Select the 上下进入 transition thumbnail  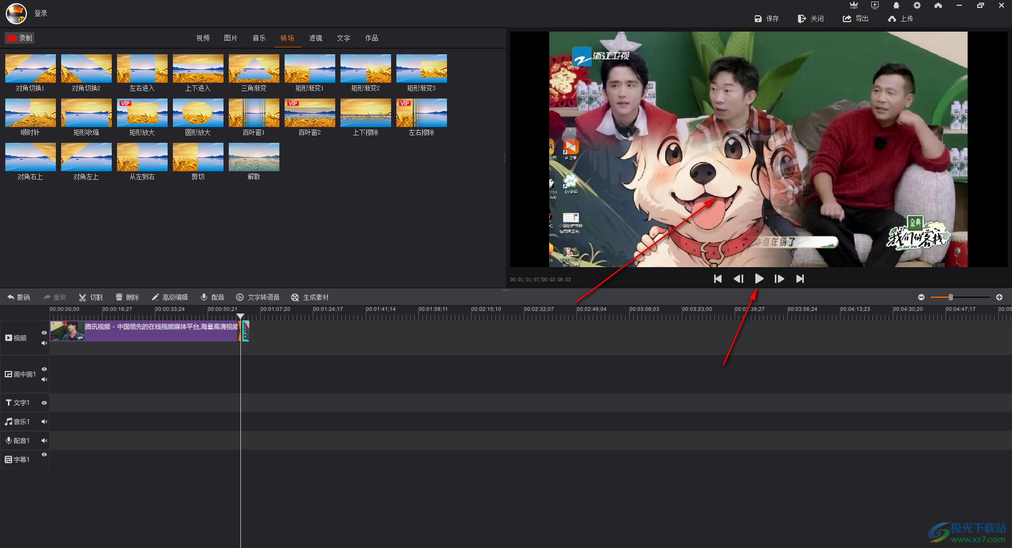198,68
